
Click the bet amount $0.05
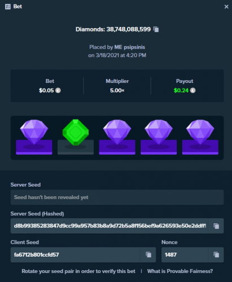pyautogui.click(x=46, y=90)
